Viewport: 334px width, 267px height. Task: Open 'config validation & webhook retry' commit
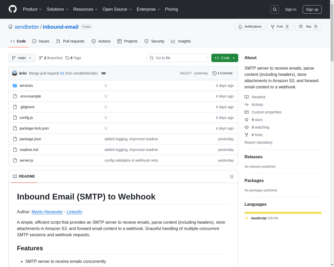[x=131, y=160]
